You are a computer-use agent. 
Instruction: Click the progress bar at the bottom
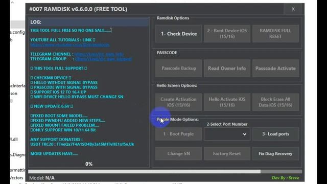(x=165, y=172)
